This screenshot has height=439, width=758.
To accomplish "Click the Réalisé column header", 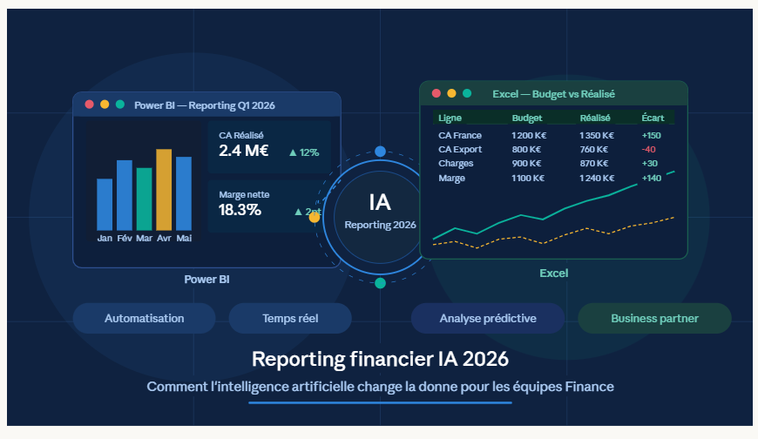I will (x=595, y=118).
